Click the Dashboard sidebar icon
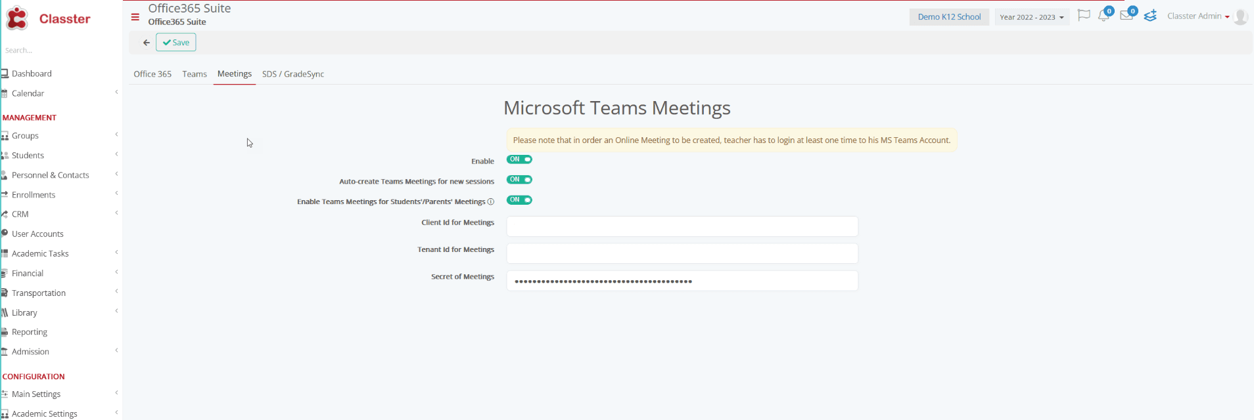This screenshot has height=420, width=1254. click(5, 73)
